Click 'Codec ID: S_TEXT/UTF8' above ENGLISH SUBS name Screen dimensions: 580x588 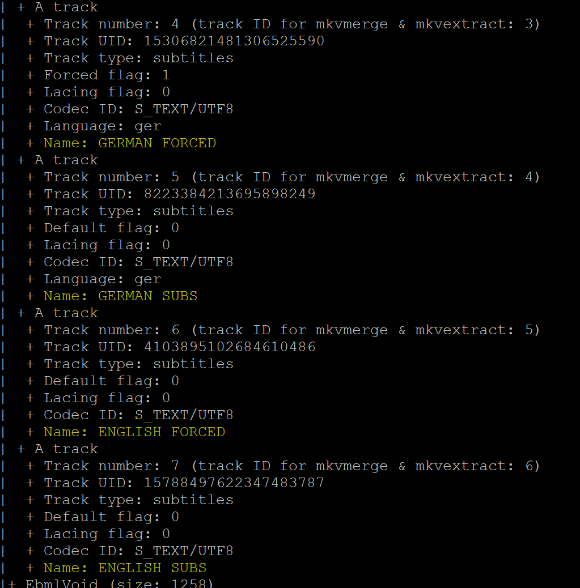[x=138, y=551]
